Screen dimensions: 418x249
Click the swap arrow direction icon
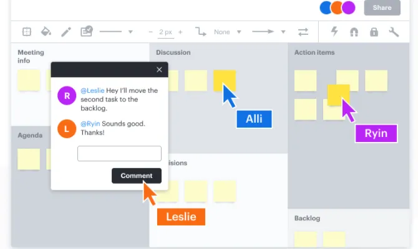point(303,32)
